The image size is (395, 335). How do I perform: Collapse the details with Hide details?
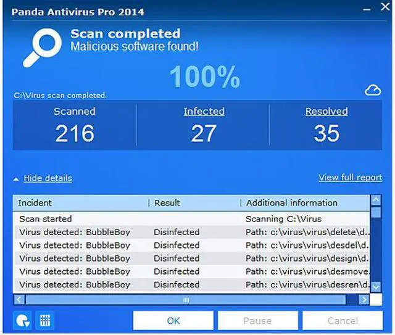point(48,178)
